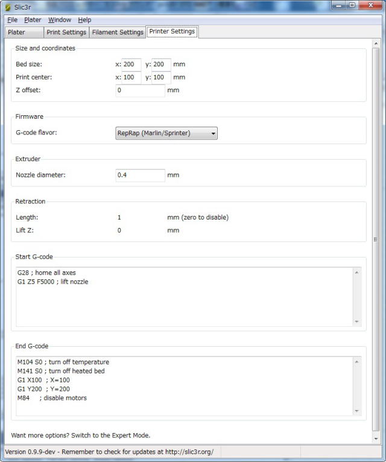
Task: Click the Lift Z value
Action: (119, 230)
